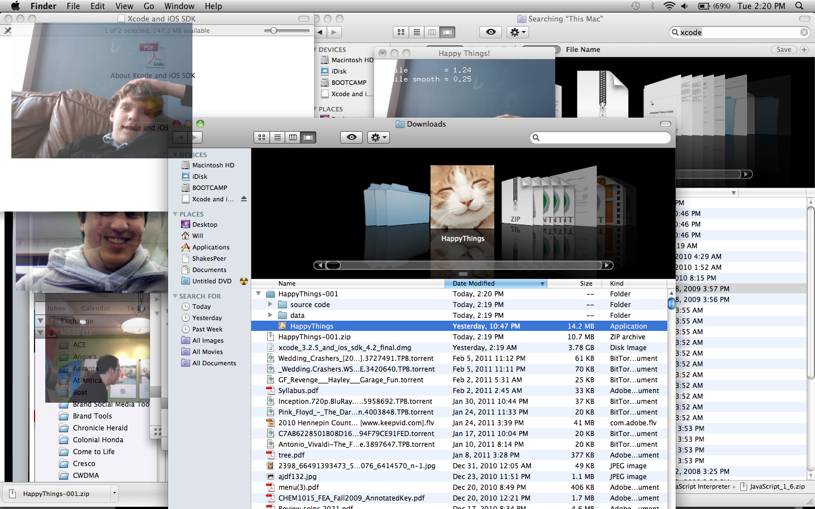Collapse the HappyThings-001 folder

259,294
